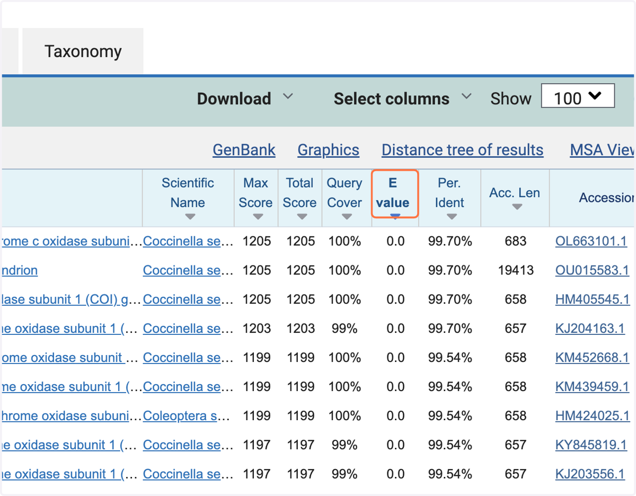Open Distance tree of results link
Image resolution: width=636 pixels, height=496 pixels.
click(x=463, y=150)
